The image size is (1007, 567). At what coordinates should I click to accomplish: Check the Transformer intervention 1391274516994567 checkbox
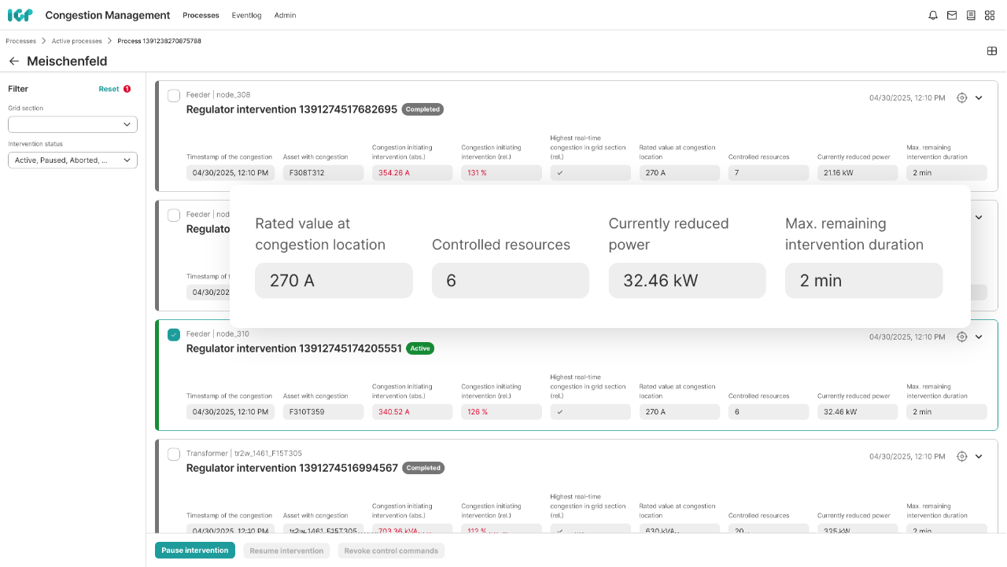pyautogui.click(x=173, y=454)
